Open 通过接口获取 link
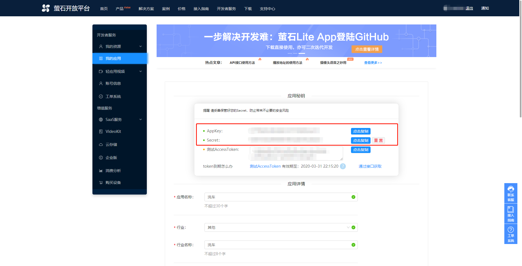This screenshot has width=522, height=266. 370,166
